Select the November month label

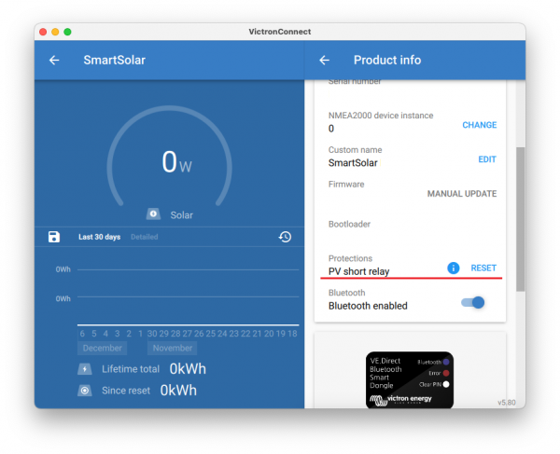173,348
